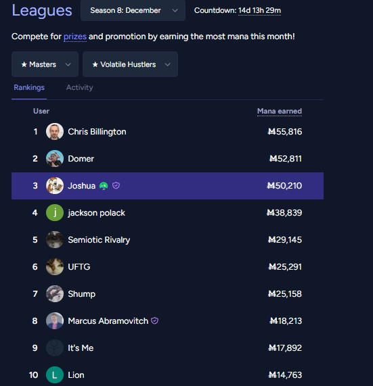Click the shield badge beside Joshua

[x=116, y=185]
